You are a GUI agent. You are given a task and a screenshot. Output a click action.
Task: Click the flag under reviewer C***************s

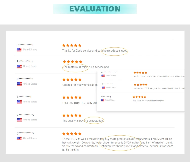point(103,76)
